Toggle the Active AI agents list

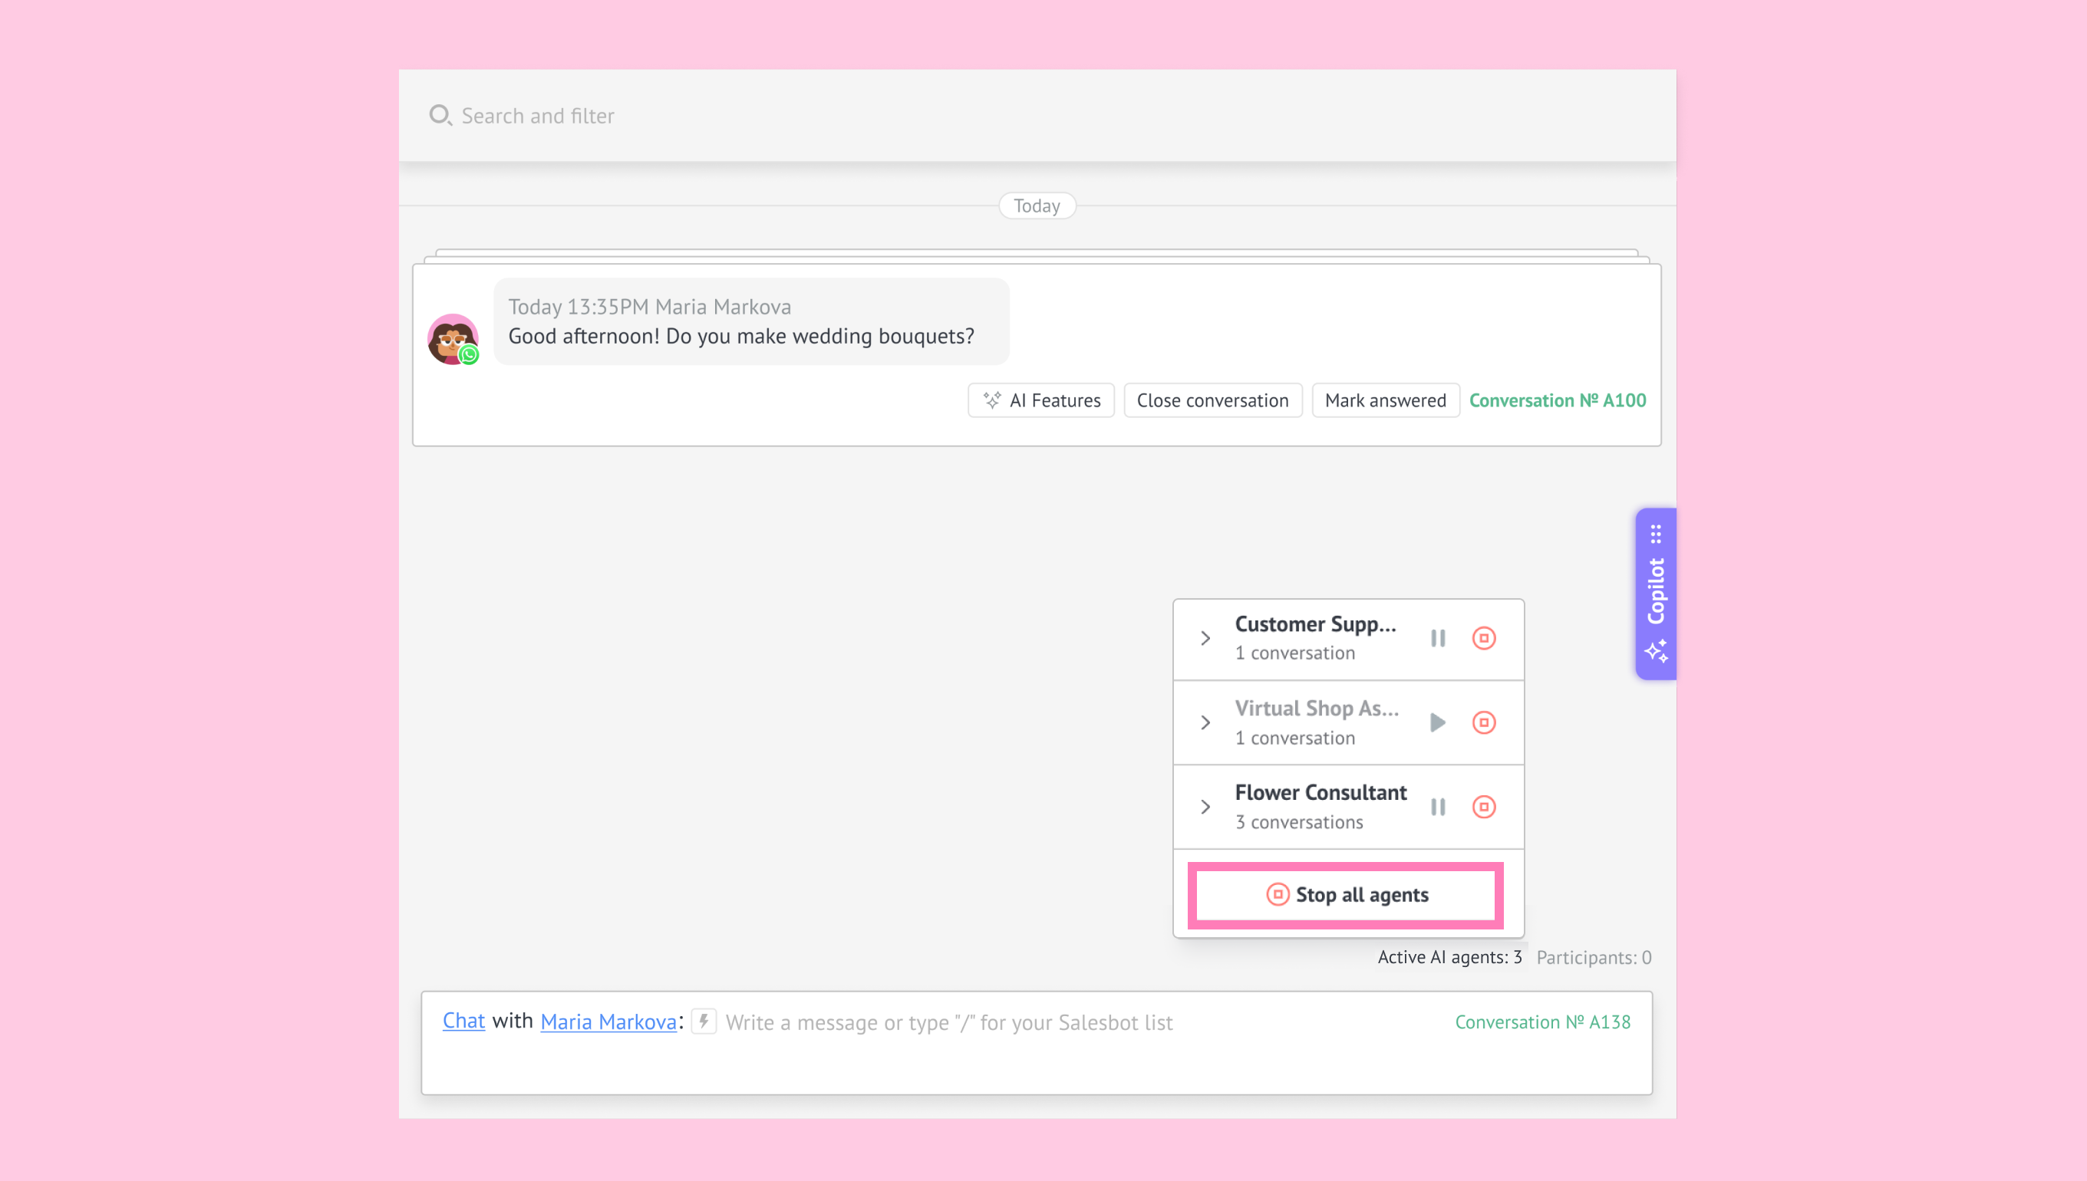[1449, 958]
